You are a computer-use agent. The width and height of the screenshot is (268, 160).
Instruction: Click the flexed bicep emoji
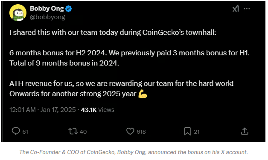pyautogui.click(x=143, y=94)
